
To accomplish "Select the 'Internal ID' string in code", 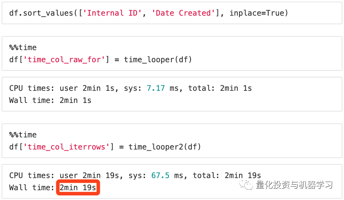I will (112, 13).
